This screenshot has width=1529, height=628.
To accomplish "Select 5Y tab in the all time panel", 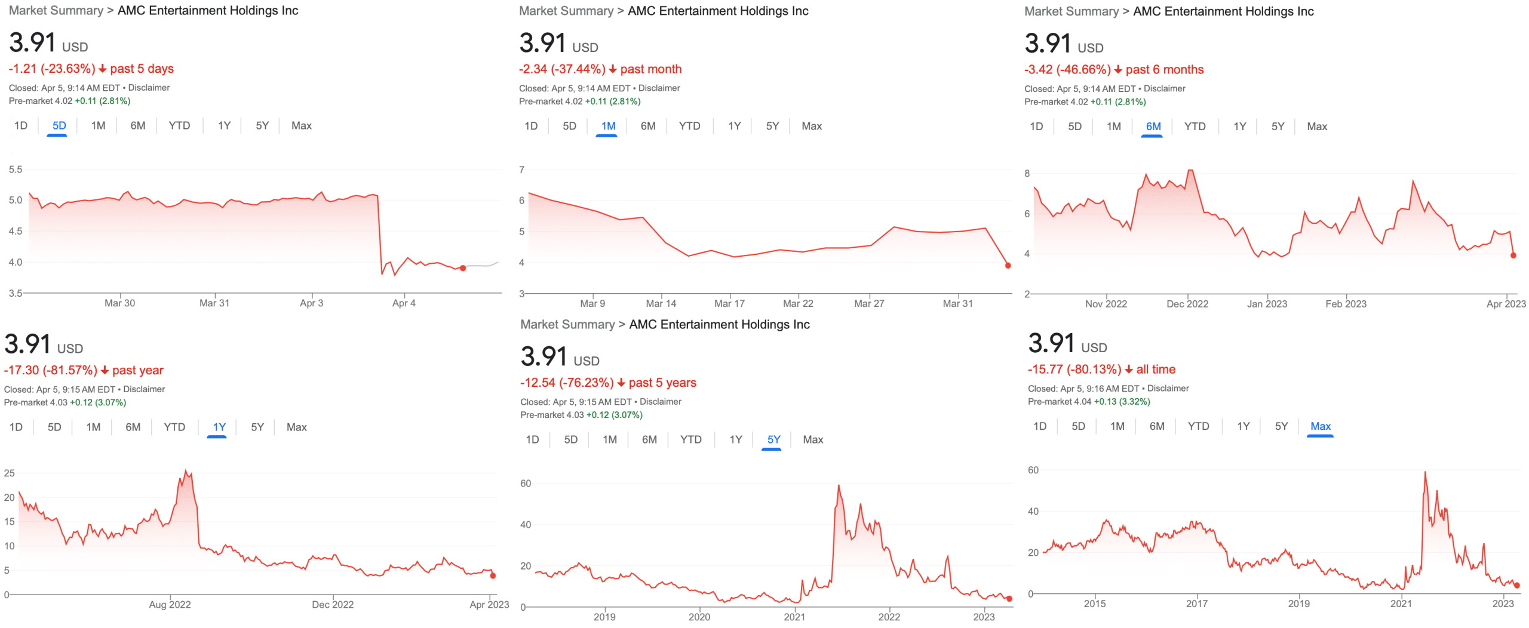I will click(1281, 426).
